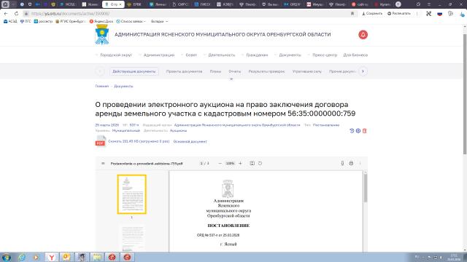Open the media player taskbar icon
The image size is (467, 262).
pos(36,257)
